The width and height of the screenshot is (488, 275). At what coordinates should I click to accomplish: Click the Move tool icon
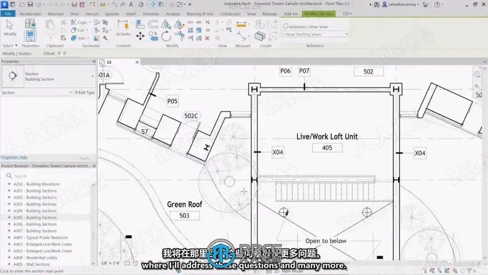click(141, 37)
